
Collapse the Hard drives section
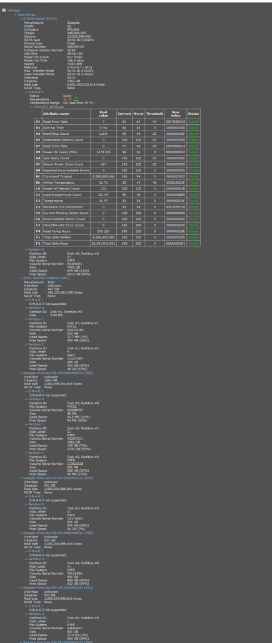[16, 15]
